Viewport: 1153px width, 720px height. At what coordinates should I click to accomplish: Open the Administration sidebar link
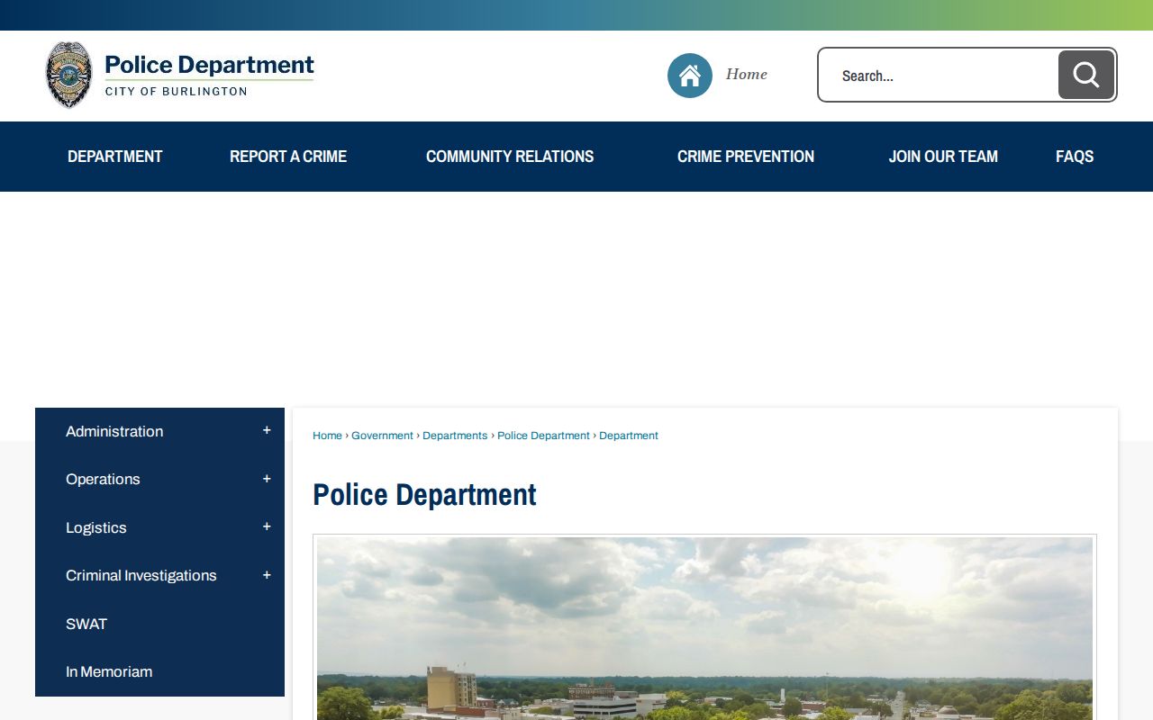114,431
